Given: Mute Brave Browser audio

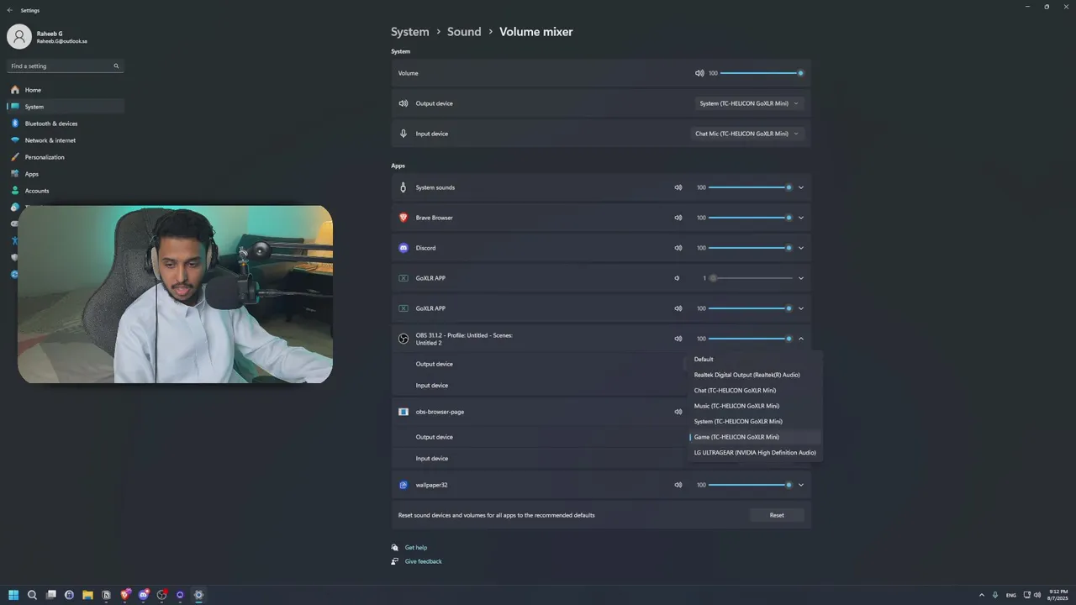Looking at the screenshot, I should (678, 218).
